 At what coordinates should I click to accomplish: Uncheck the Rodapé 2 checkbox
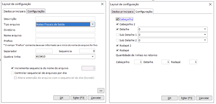(x=117, y=45)
